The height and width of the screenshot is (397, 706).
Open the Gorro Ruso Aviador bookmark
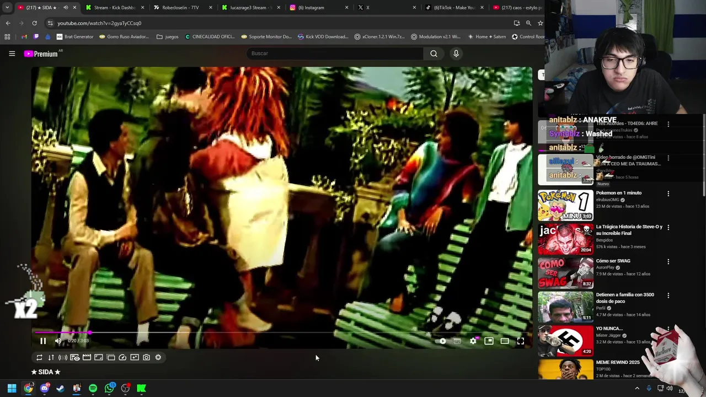(x=124, y=37)
